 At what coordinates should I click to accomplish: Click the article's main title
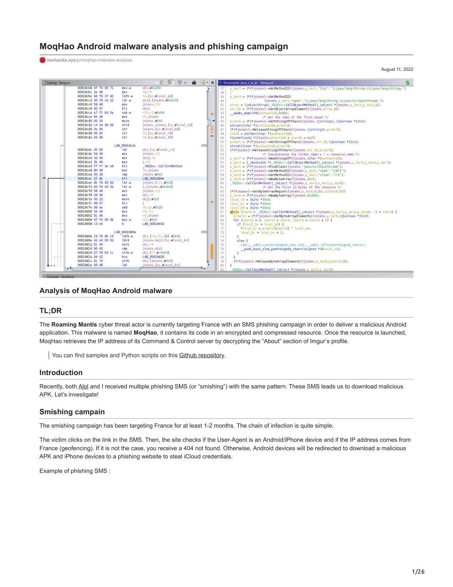(x=164, y=47)
